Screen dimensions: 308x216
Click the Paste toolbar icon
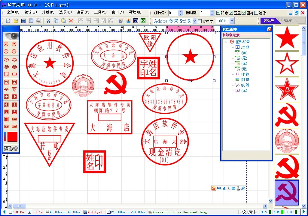[63, 20]
